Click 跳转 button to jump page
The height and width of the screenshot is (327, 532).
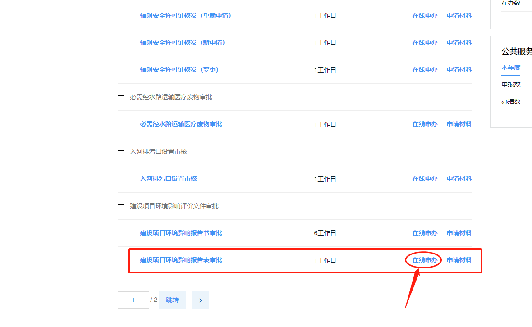coord(172,300)
